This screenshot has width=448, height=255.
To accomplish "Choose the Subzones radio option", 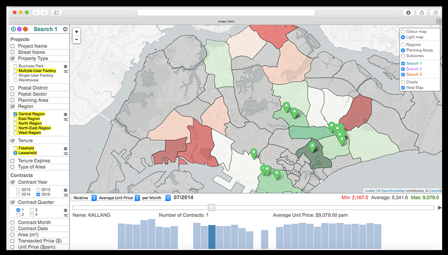I will tap(403, 56).
